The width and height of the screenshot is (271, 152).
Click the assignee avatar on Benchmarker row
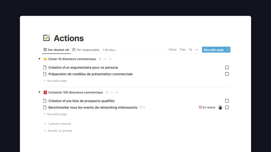pos(220,108)
